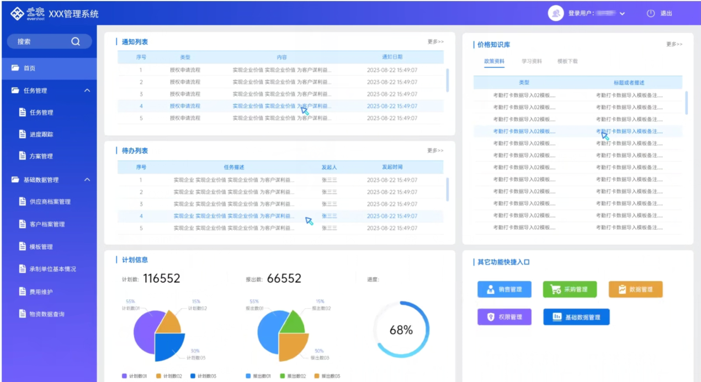The image size is (701, 382).
Task: Click the 销售管理 shortcut button
Action: pos(504,289)
